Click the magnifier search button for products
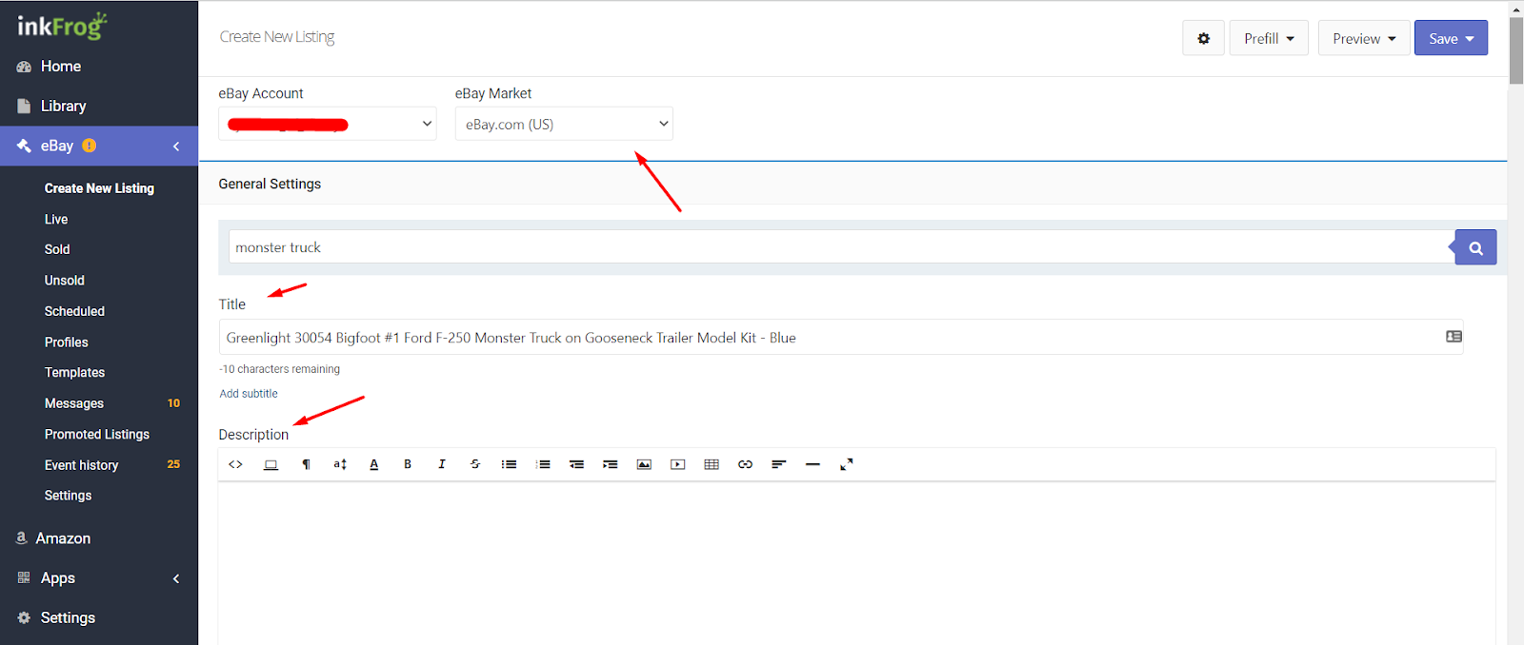This screenshot has width=1524, height=645. [x=1475, y=247]
